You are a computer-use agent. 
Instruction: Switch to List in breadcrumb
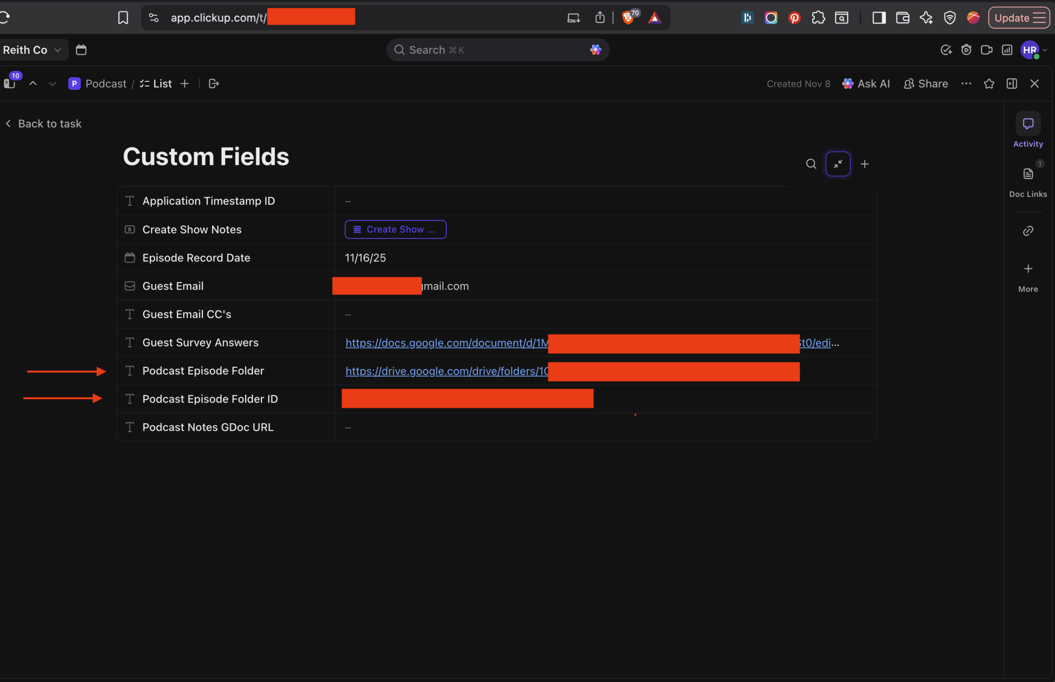click(162, 84)
